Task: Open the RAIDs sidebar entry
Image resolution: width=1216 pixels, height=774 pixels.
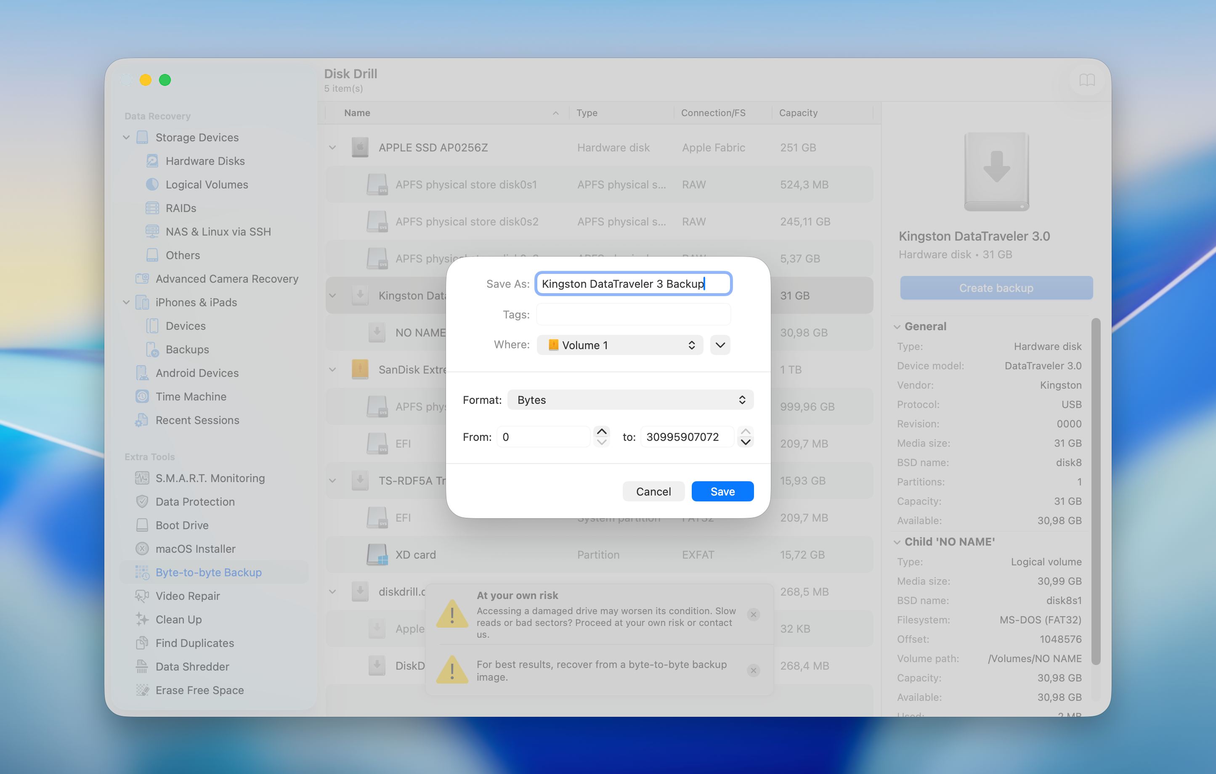Action: (x=181, y=208)
